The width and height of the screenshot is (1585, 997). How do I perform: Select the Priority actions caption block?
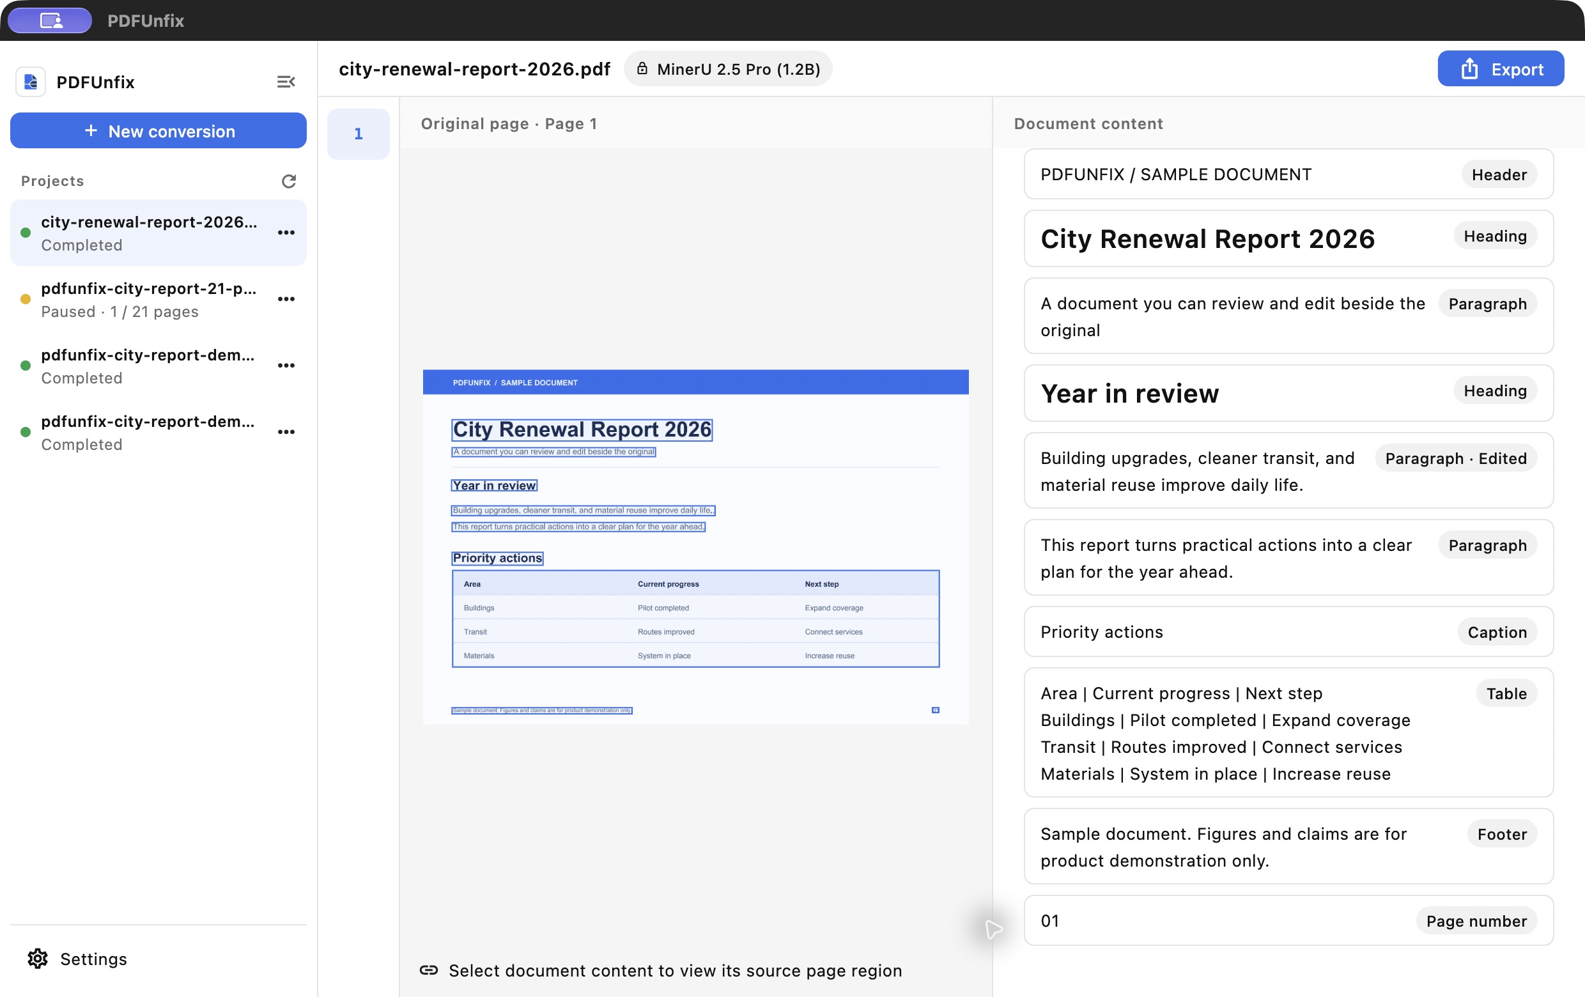pyautogui.click(x=1288, y=632)
